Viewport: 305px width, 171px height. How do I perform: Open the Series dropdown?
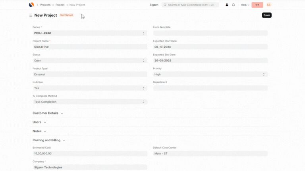(90, 33)
